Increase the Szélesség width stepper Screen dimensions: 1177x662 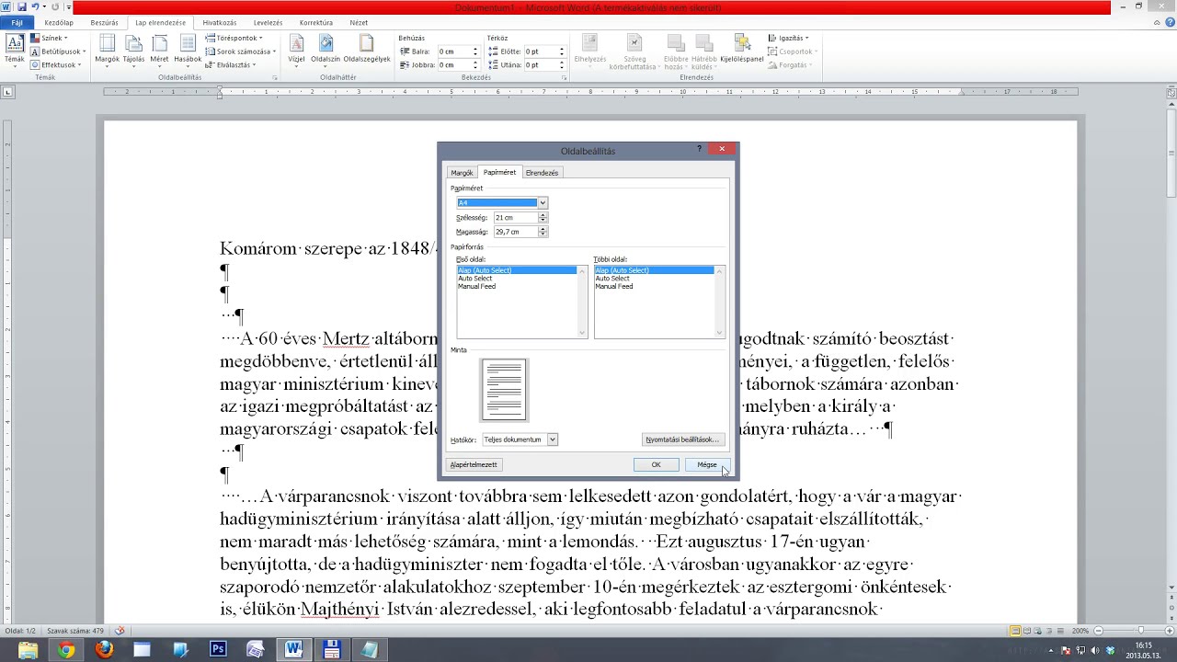click(x=543, y=215)
